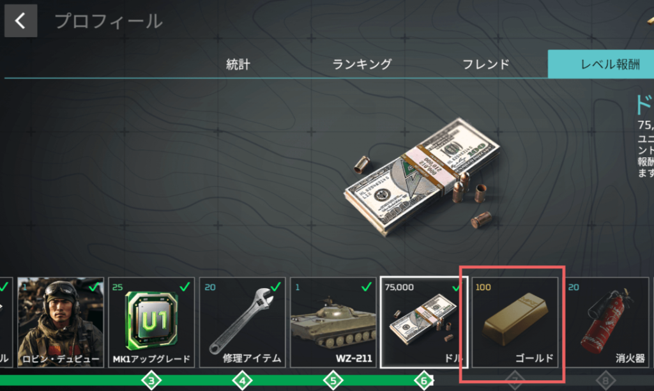Select the 75,000 ドル cash reward
654x391 pixels.
pos(424,322)
